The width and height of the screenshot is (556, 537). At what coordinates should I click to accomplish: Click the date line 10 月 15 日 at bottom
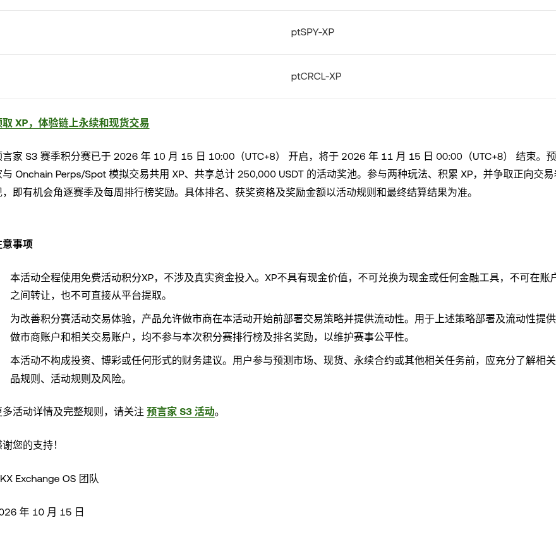tap(42, 512)
